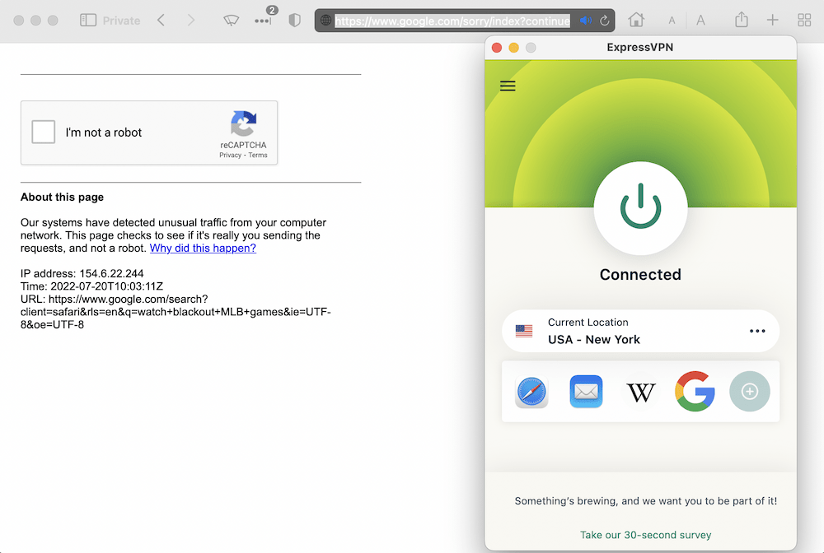Open Wikipedia shortcut in ExpressVPN
The height and width of the screenshot is (553, 824).
tap(640, 392)
